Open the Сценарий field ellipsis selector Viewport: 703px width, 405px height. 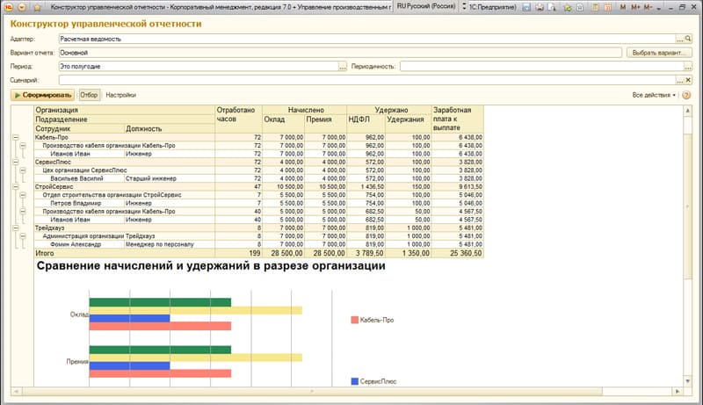(x=680, y=80)
